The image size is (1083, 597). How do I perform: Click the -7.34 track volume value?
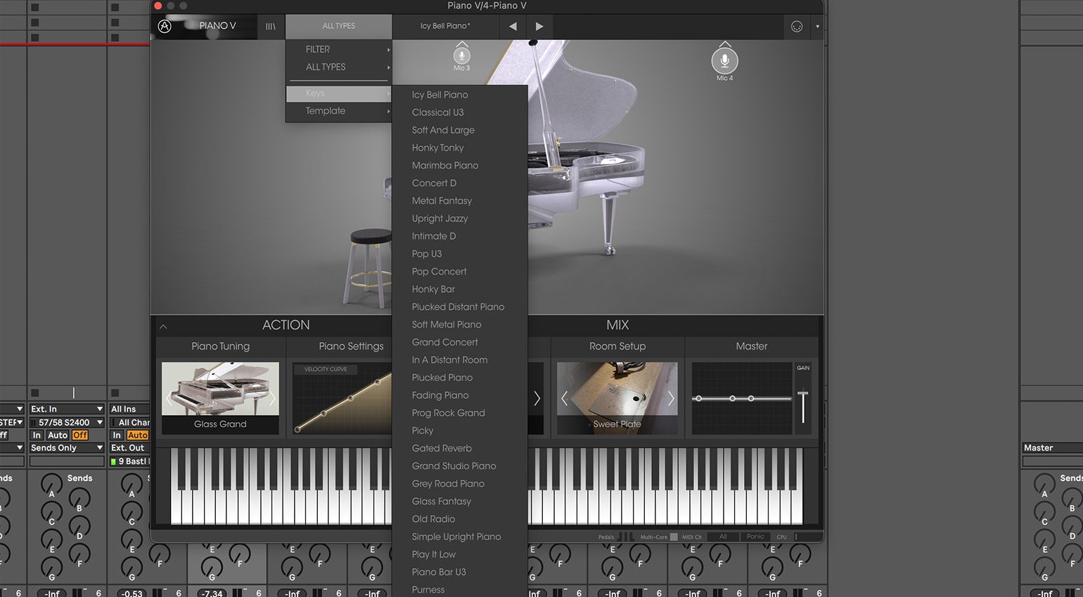[x=212, y=593]
